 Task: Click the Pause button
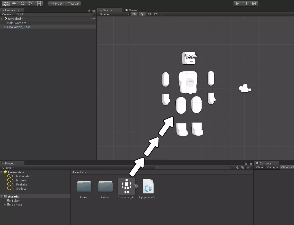coord(246,4)
